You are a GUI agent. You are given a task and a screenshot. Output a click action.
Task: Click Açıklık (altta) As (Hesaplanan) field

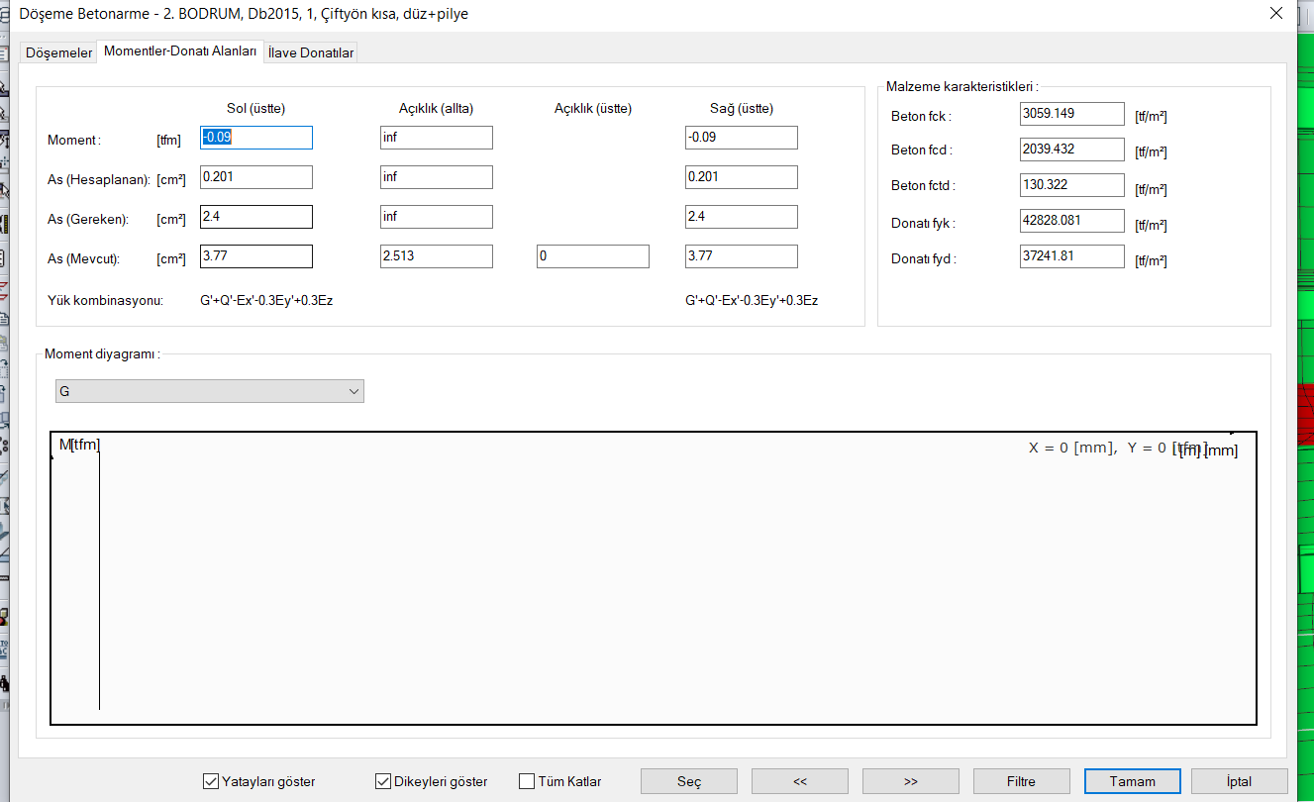pyautogui.click(x=437, y=177)
